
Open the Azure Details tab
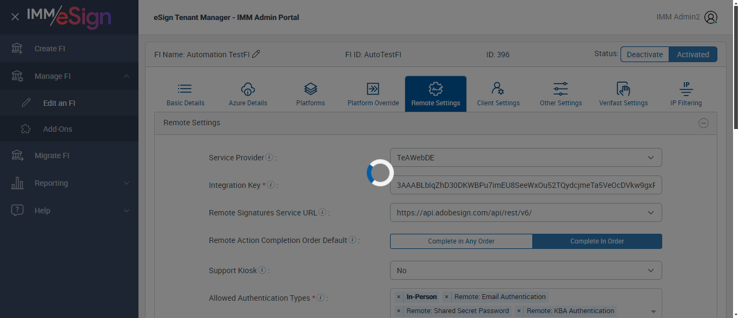coord(248,94)
